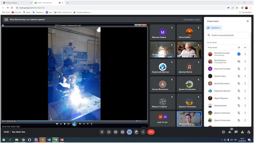This screenshot has width=254, height=143.
Task: Open the Chrome three-dot menu
Action: (251, 8)
